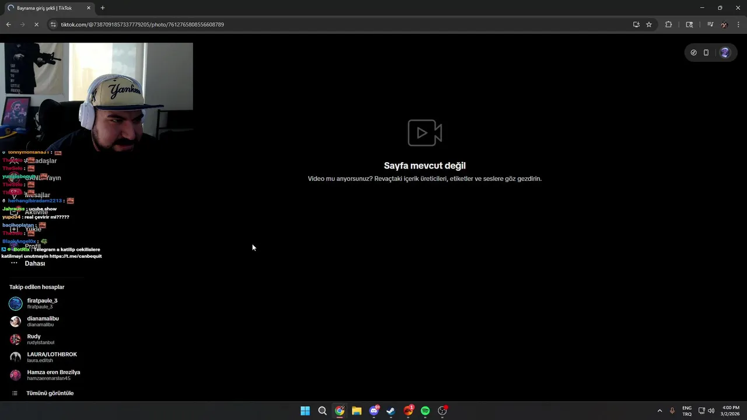Open the Get coins icon on TikTok
The width and height of the screenshot is (747, 420).
pyautogui.click(x=693, y=52)
